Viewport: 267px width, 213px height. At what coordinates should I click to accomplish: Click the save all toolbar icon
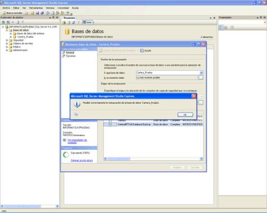coord(42,13)
